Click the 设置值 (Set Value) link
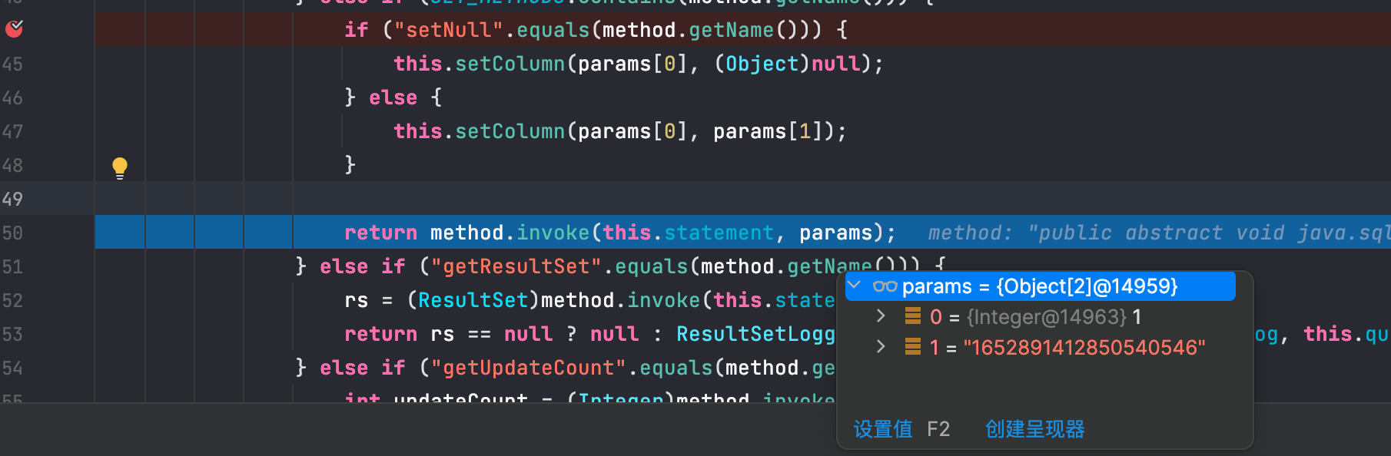The image size is (1391, 456). [883, 429]
